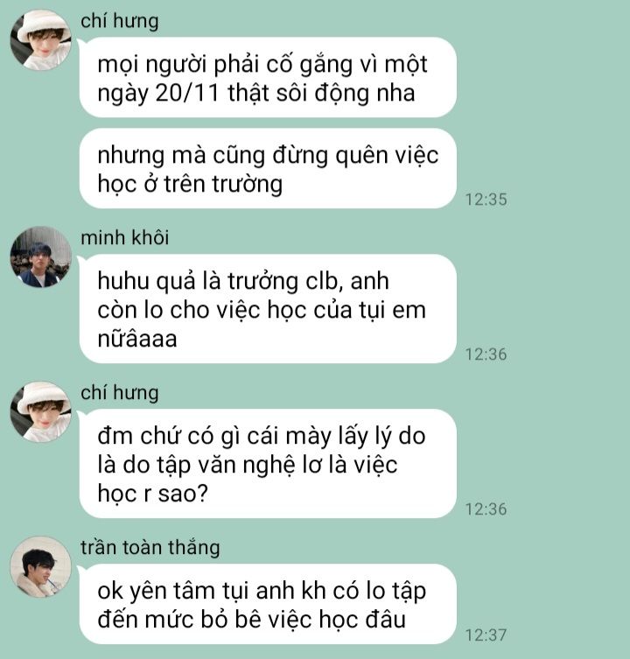Screen dimensions: 630x659
Task: Click the 12:36 timestamp beside 'học r sao?'
Action: 486,509
